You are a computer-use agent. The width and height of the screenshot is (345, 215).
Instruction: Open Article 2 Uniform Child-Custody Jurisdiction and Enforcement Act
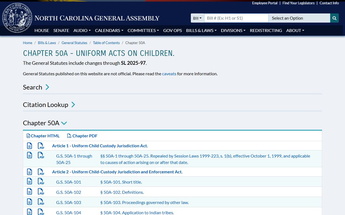[117, 172]
